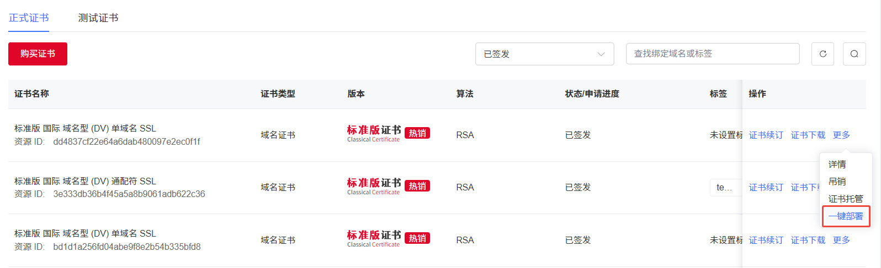Click 证书下载 for the first certificate
This screenshot has width=881, height=268.
pyautogui.click(x=808, y=135)
